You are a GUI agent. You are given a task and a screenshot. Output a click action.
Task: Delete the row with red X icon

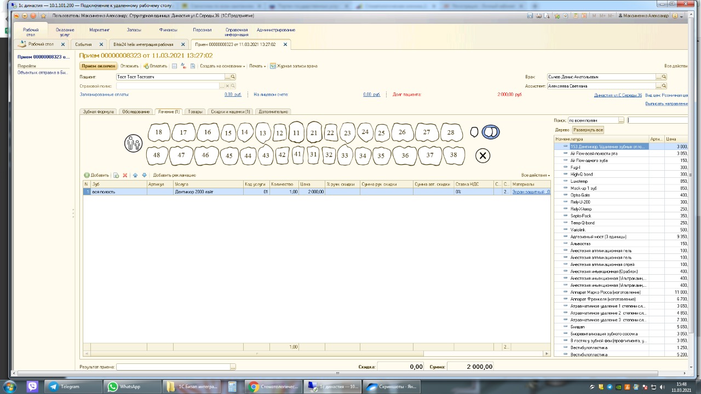point(125,175)
